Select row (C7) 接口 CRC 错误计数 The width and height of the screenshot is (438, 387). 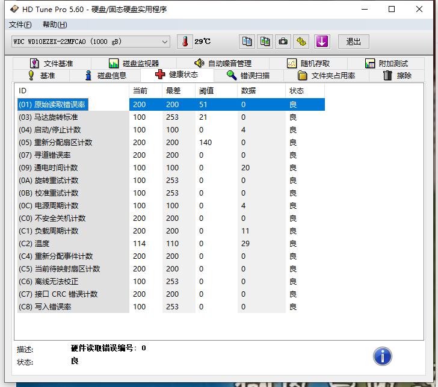[x=171, y=294]
